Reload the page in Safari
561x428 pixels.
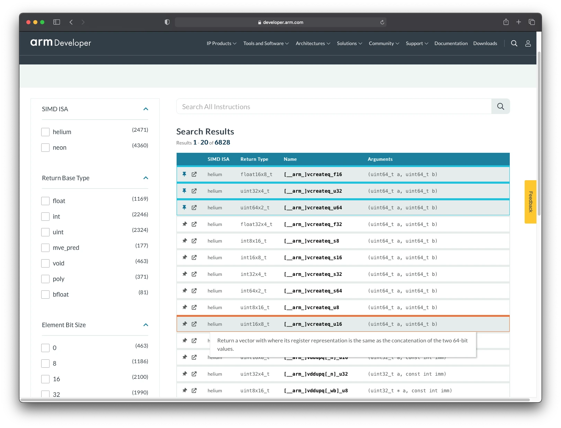click(x=382, y=22)
